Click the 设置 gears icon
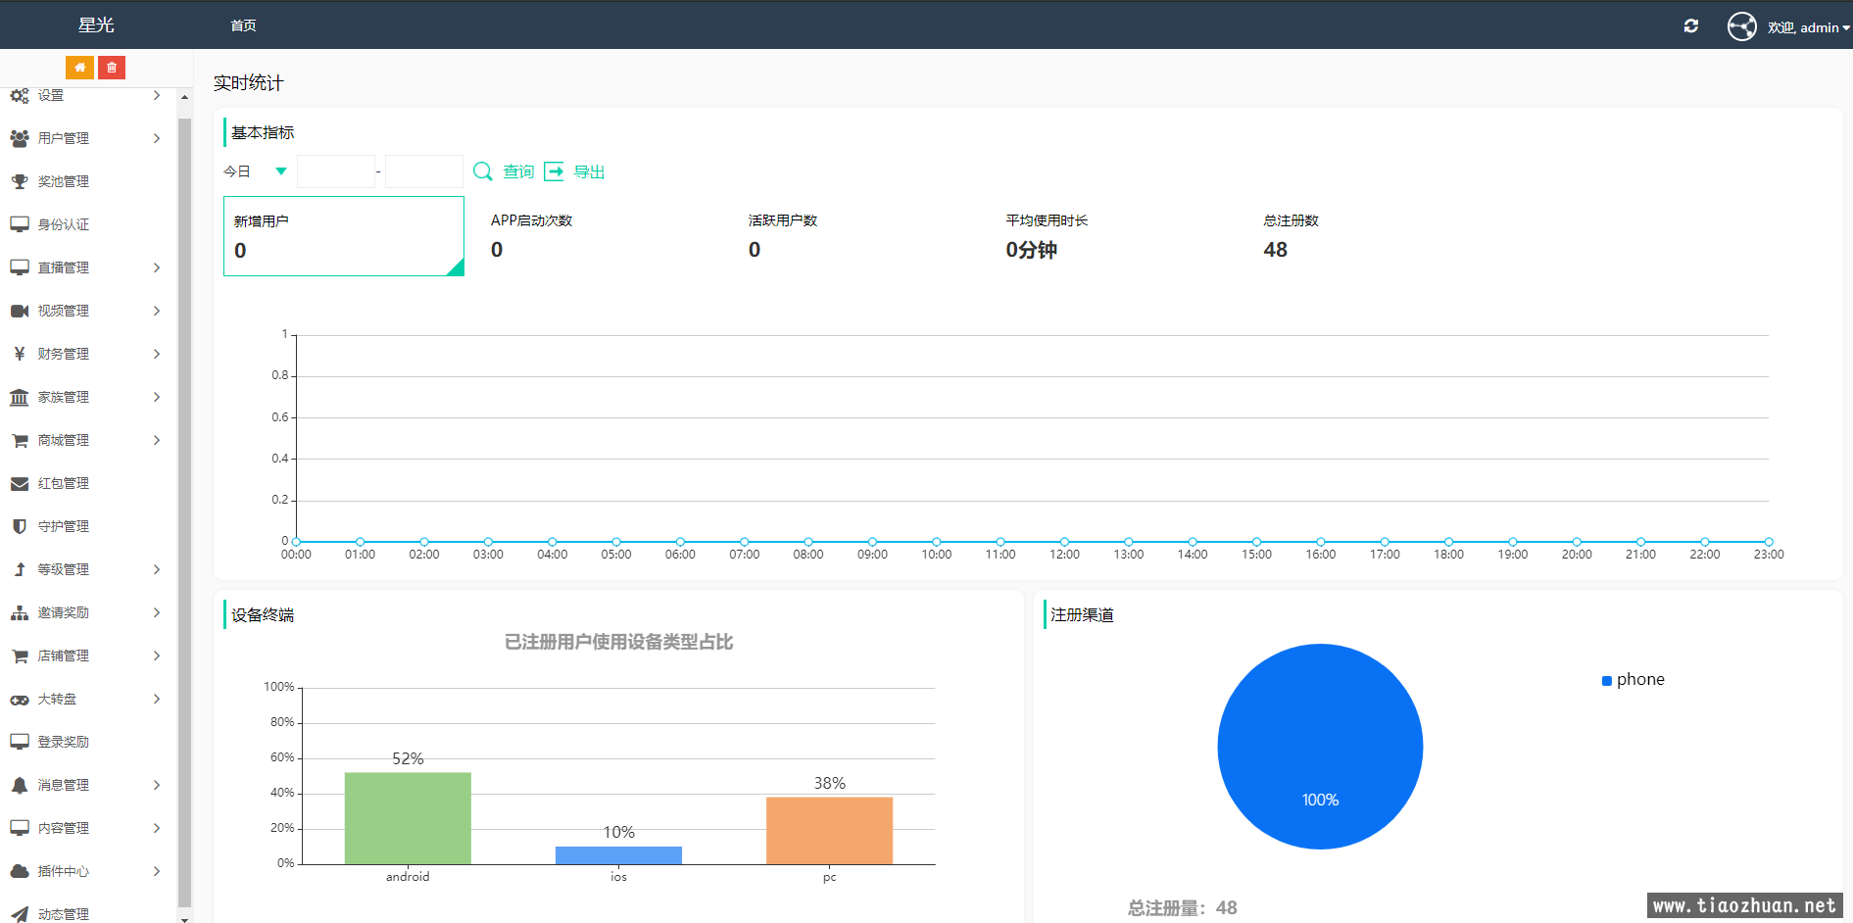The image size is (1853, 923). point(20,95)
